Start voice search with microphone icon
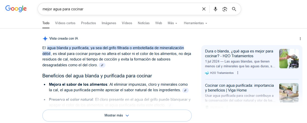Screen dimensions: 307x123 click(x=215, y=9)
